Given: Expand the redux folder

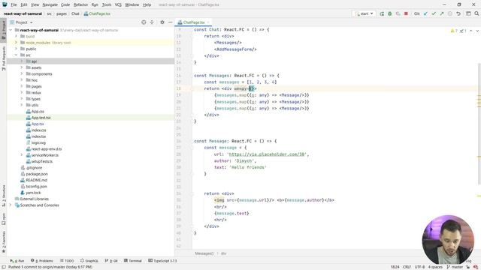Looking at the screenshot, I should pos(22,92).
